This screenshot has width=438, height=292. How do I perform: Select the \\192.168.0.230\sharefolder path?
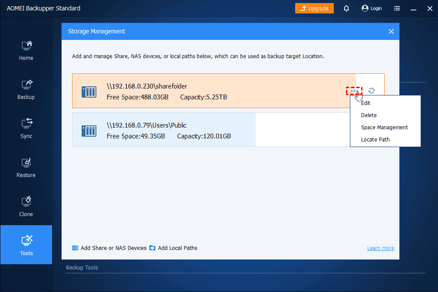147,86
